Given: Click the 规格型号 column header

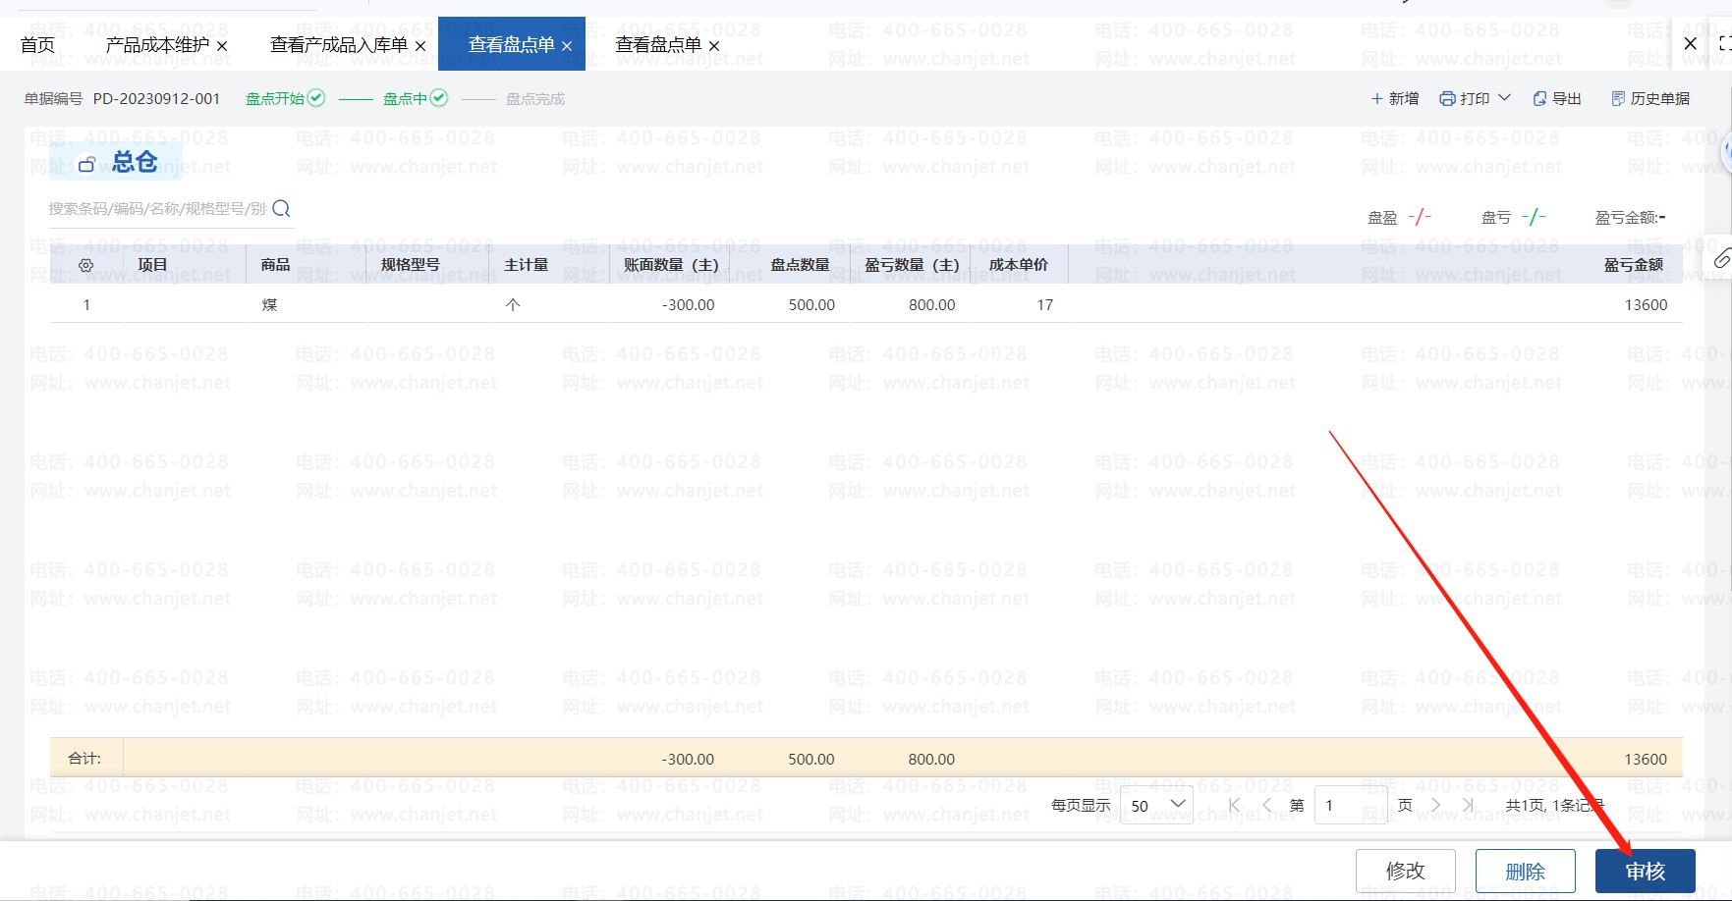Looking at the screenshot, I should pyautogui.click(x=410, y=265).
